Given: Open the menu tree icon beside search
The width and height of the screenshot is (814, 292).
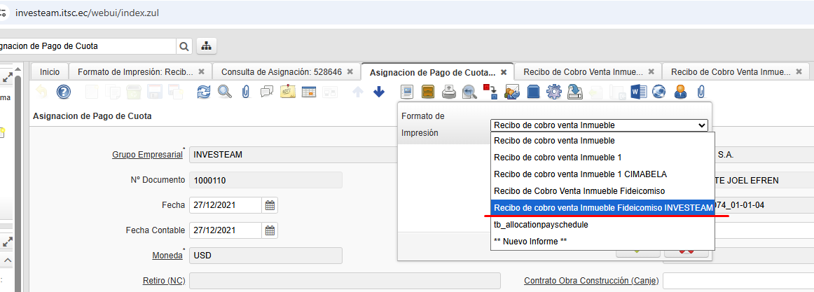Looking at the screenshot, I should [207, 46].
